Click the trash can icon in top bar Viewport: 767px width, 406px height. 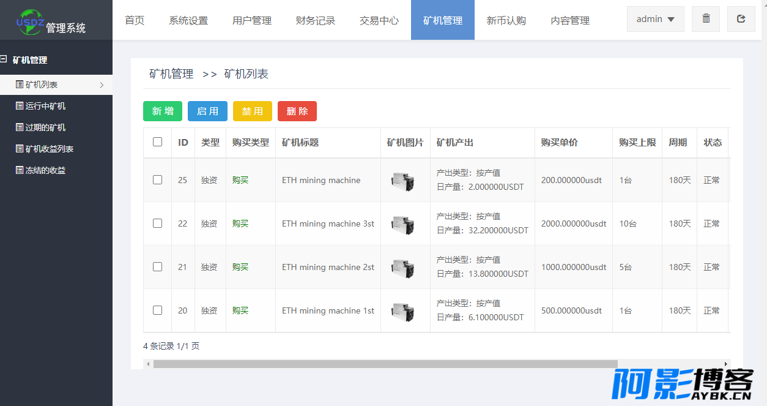[x=706, y=19]
